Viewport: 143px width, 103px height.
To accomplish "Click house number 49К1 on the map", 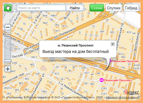I will pyautogui.click(x=54, y=16).
